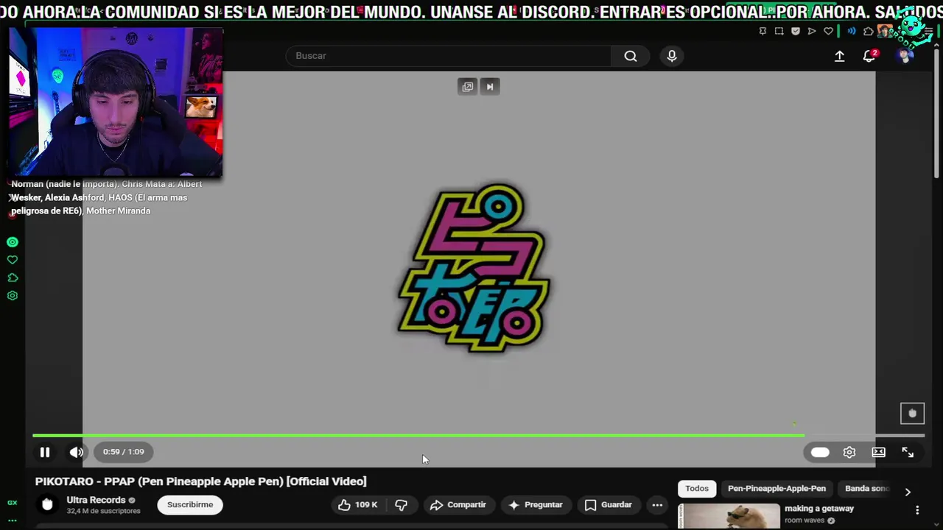Click the microphone voice search icon
The height and width of the screenshot is (530, 943).
(x=672, y=56)
